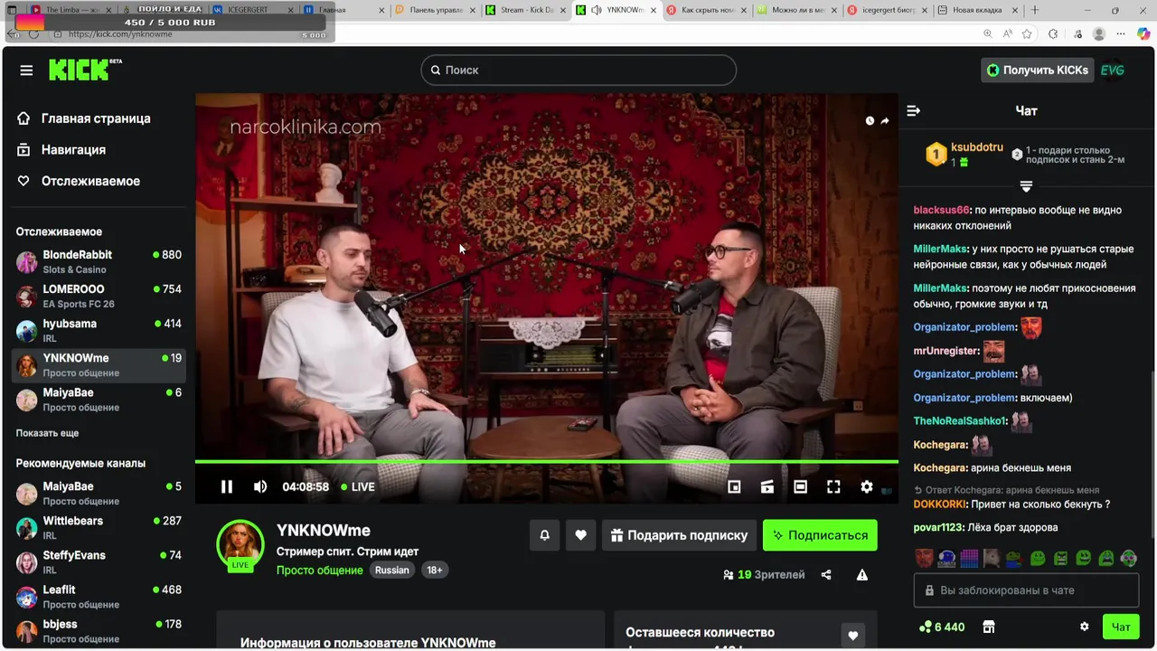Click the browser favorites star icon
1157x651 pixels.
point(1027,33)
